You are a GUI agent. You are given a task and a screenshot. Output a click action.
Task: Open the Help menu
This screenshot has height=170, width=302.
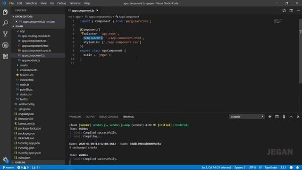[87, 3]
